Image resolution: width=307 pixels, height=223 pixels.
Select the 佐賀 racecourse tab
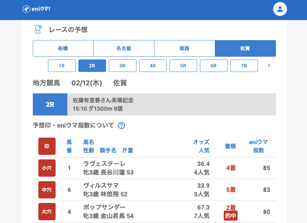pyautogui.click(x=245, y=48)
